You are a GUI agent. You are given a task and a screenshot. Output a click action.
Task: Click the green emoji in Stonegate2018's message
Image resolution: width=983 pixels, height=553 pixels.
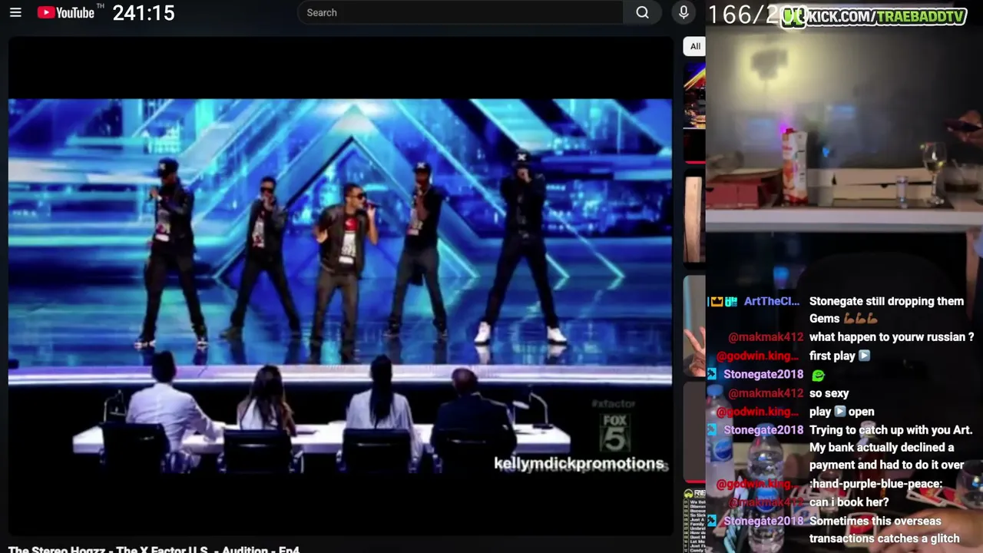click(x=818, y=375)
